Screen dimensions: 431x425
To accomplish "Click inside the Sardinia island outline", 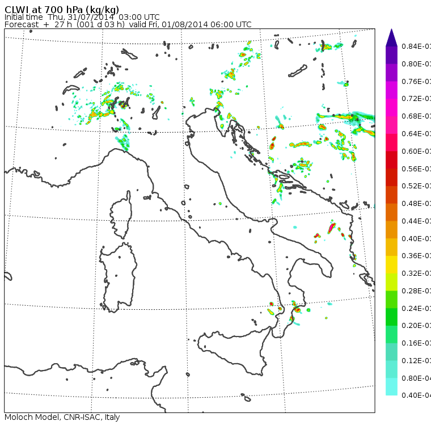I will [118, 278].
